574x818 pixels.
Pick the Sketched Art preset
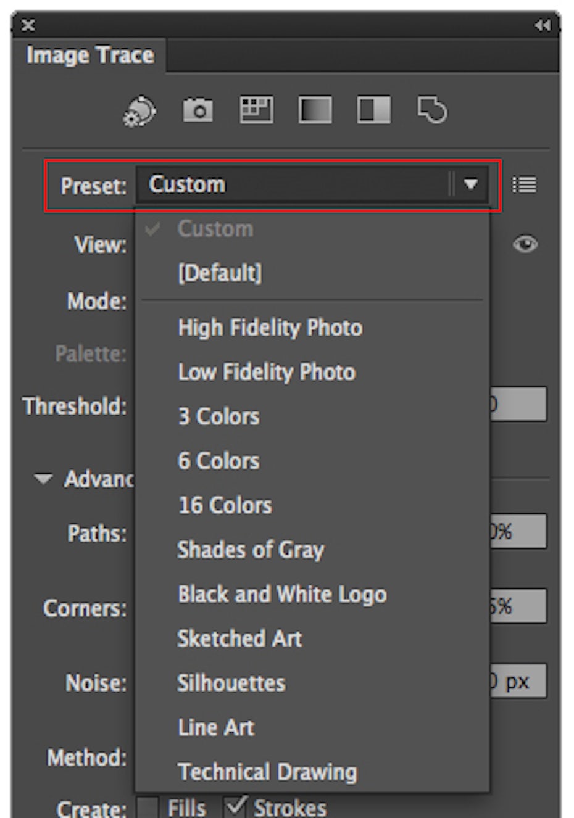(239, 638)
